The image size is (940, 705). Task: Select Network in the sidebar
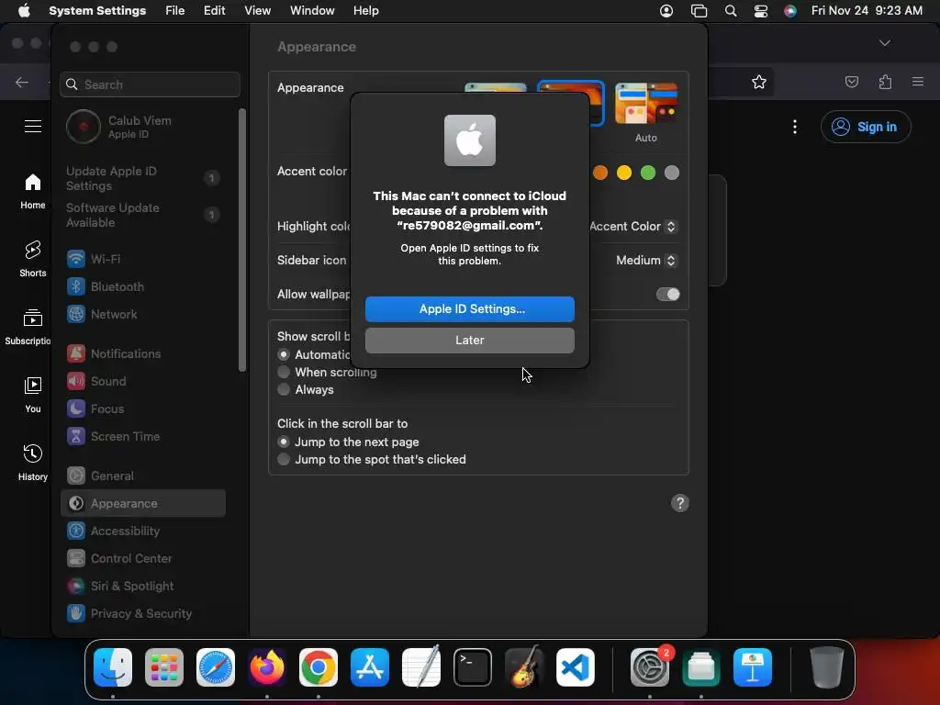(142, 314)
